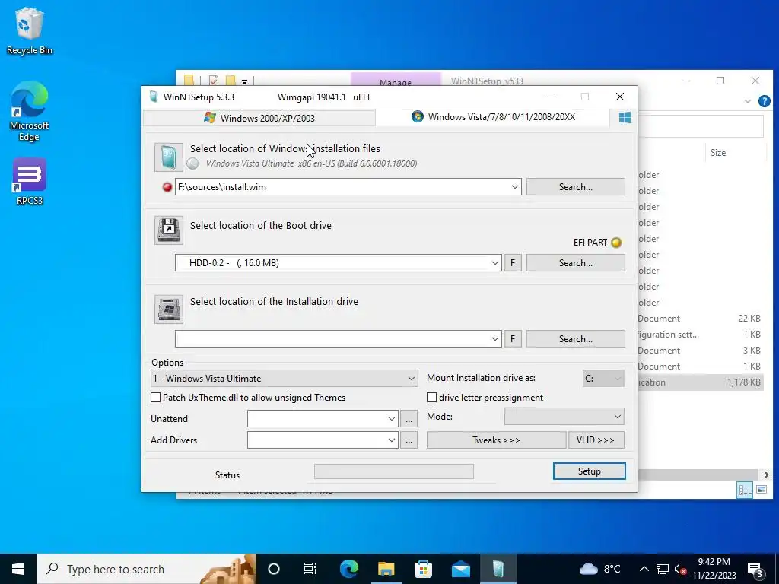The width and height of the screenshot is (779, 584).
Task: Launch Edge from the taskbar
Action: pos(348,569)
